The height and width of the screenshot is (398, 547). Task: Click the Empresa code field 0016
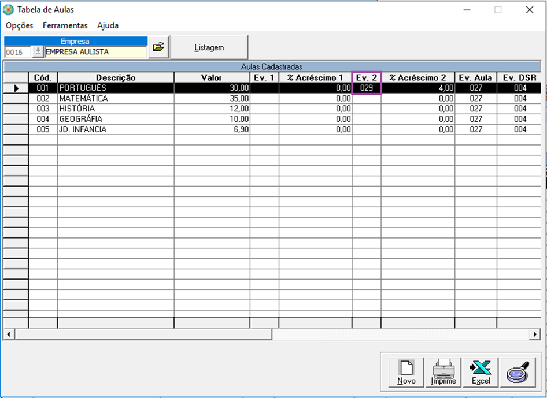[18, 52]
